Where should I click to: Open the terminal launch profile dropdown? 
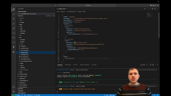148,65
